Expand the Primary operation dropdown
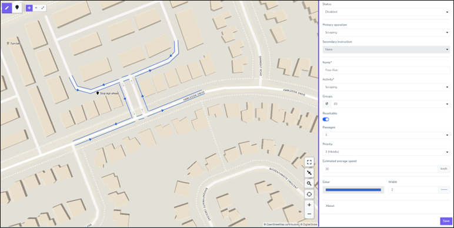454x228 pixels. [386, 32]
